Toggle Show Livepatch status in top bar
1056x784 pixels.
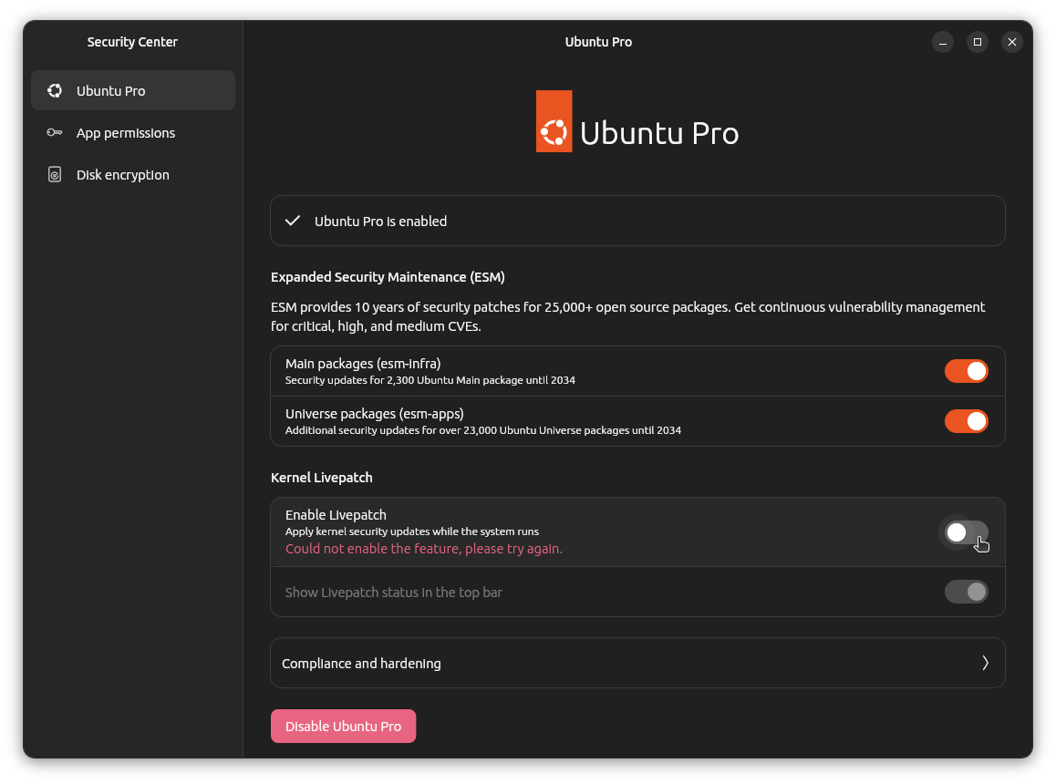click(x=966, y=592)
